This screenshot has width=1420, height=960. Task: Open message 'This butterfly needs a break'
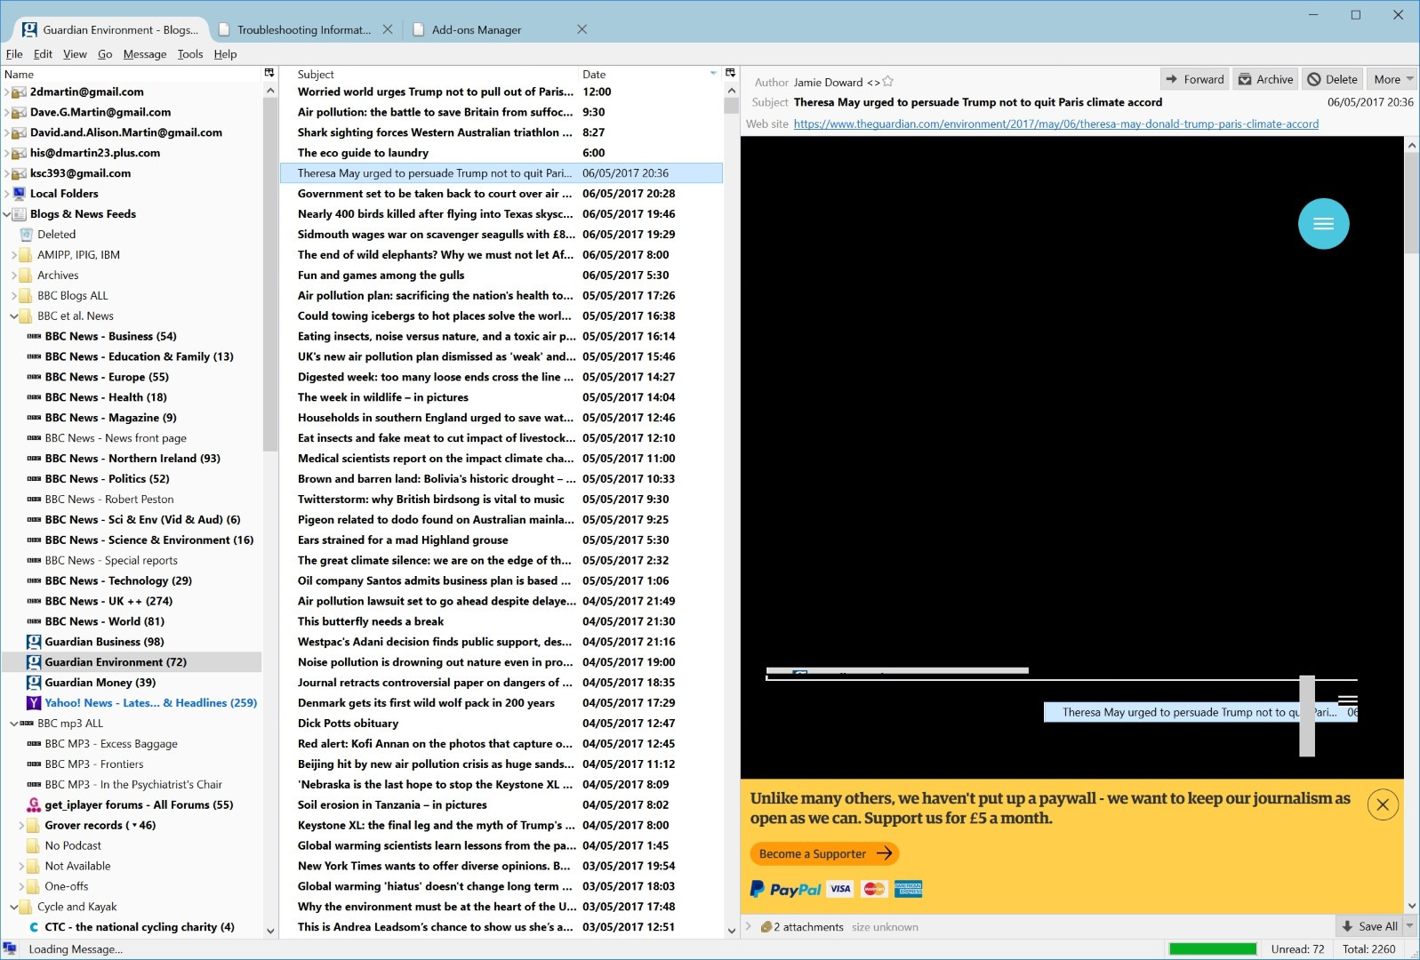[x=501, y=621]
